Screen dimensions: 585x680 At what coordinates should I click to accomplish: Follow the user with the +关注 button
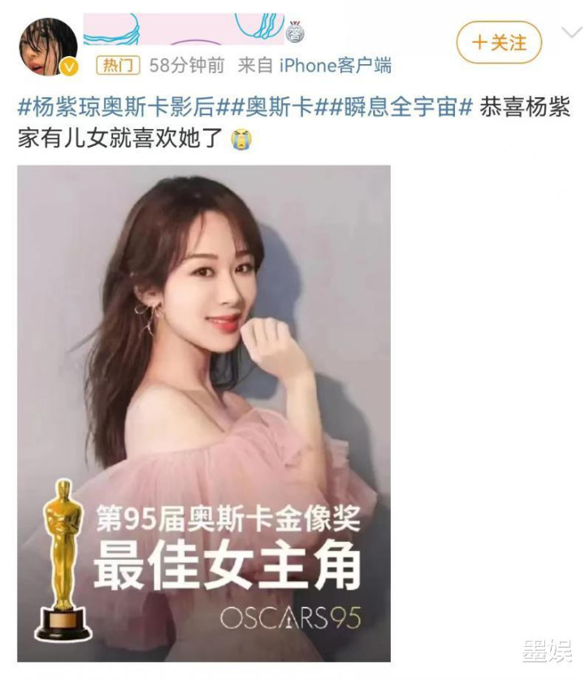click(x=499, y=43)
